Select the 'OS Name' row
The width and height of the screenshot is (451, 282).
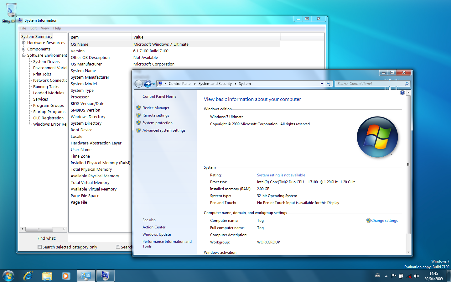(x=174, y=44)
